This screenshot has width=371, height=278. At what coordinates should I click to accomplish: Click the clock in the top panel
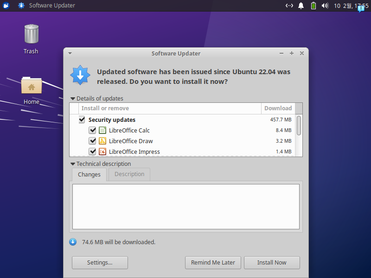tap(351, 6)
